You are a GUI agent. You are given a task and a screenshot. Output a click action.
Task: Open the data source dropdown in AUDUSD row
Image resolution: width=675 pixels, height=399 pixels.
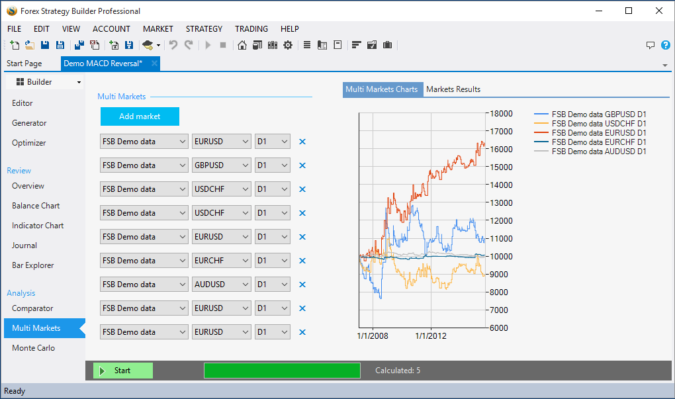(144, 285)
